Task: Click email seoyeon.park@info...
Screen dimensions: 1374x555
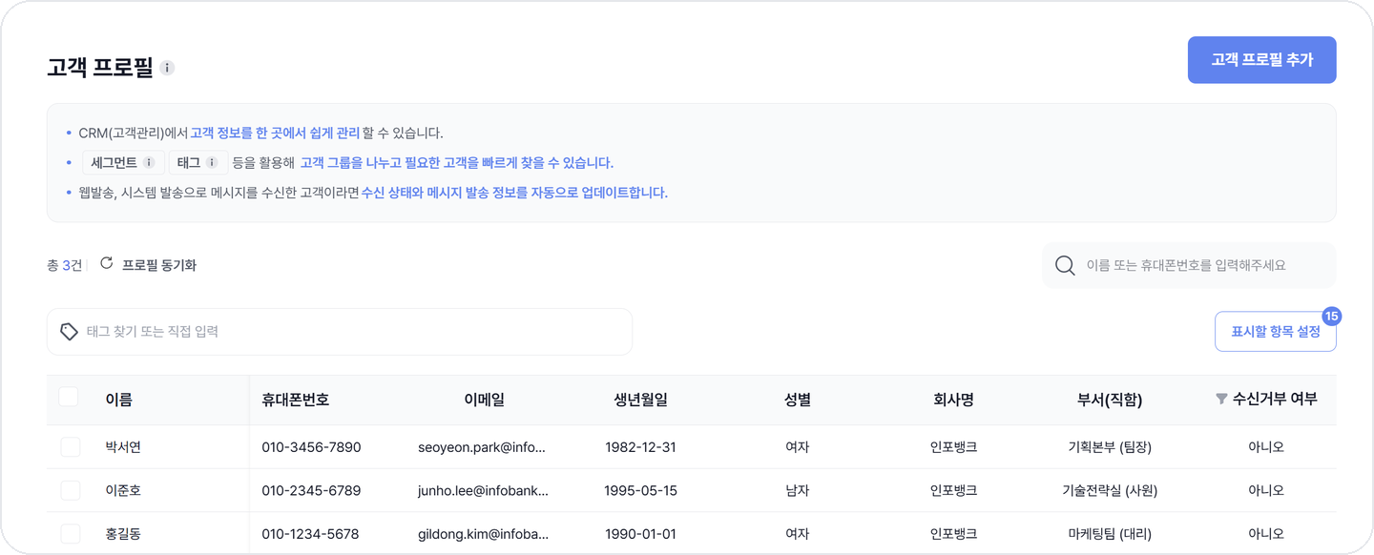Action: (482, 447)
